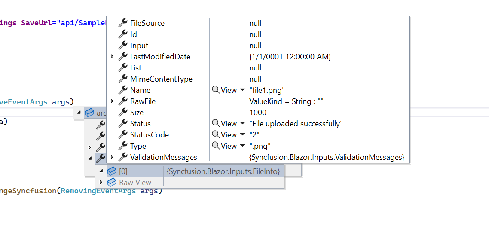
Task: Open the visualizer dropdown arrow for StatusCode
Action: pyautogui.click(x=243, y=135)
